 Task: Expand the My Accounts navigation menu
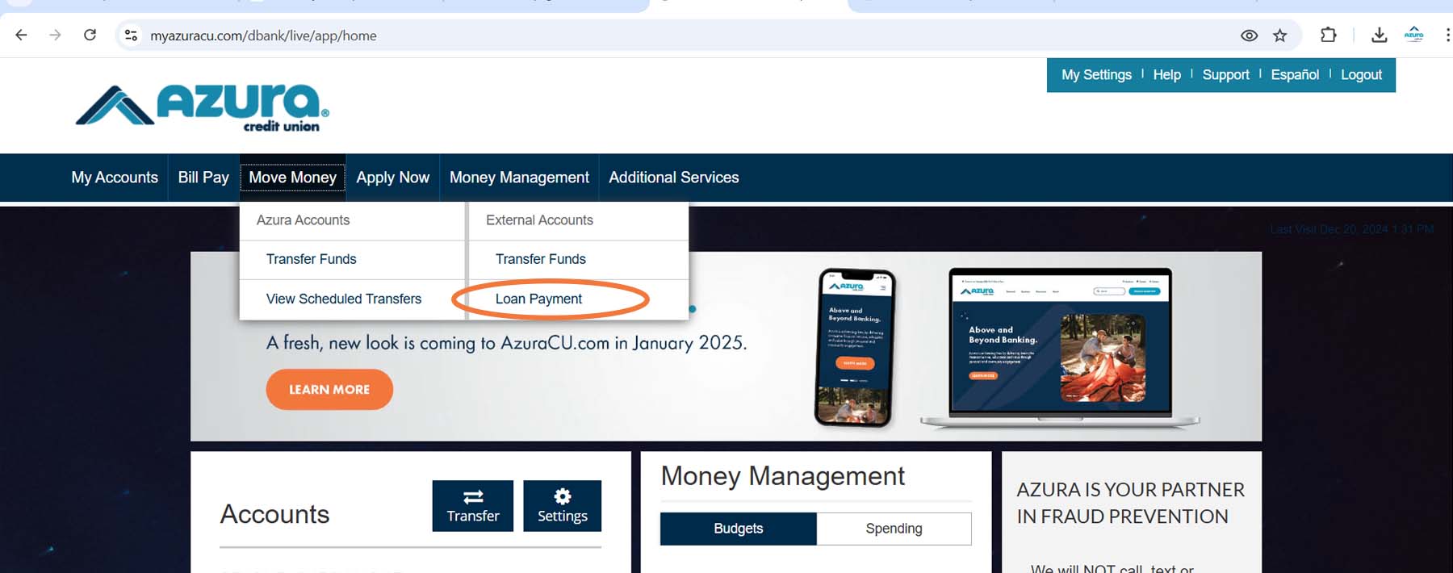(x=115, y=178)
